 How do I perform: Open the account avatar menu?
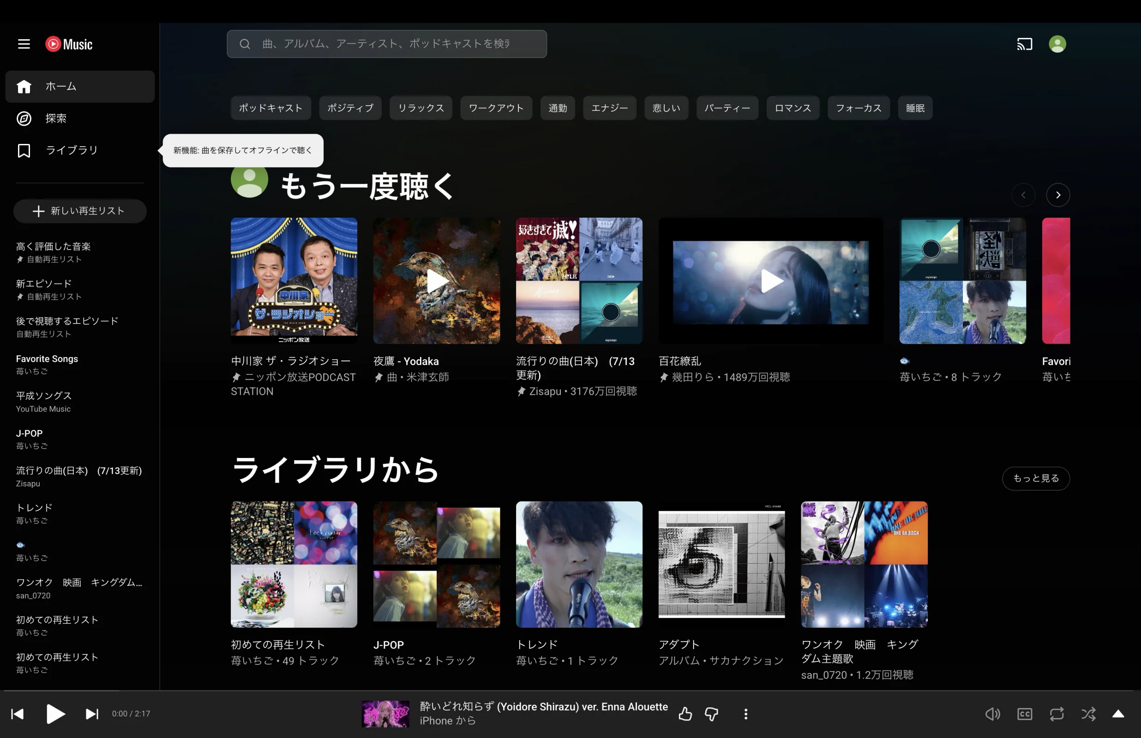click(x=1057, y=44)
